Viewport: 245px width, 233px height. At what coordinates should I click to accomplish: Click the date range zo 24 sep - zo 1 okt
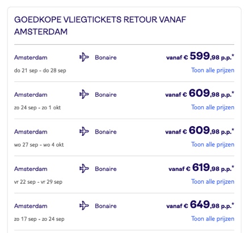[x=37, y=107]
